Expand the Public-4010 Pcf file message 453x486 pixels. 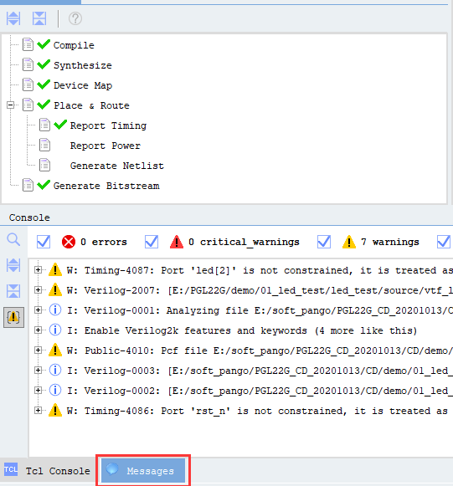click(x=39, y=350)
